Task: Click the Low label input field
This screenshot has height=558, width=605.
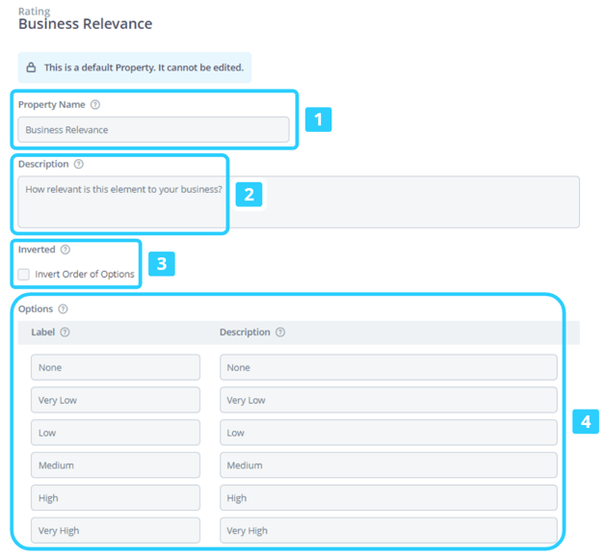Action: 116,433
